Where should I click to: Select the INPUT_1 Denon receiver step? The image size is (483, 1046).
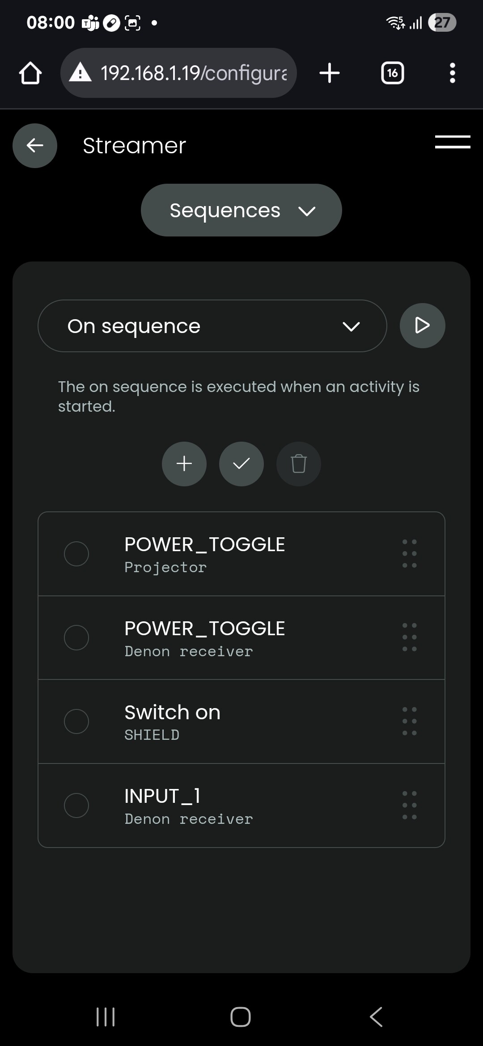click(x=76, y=806)
